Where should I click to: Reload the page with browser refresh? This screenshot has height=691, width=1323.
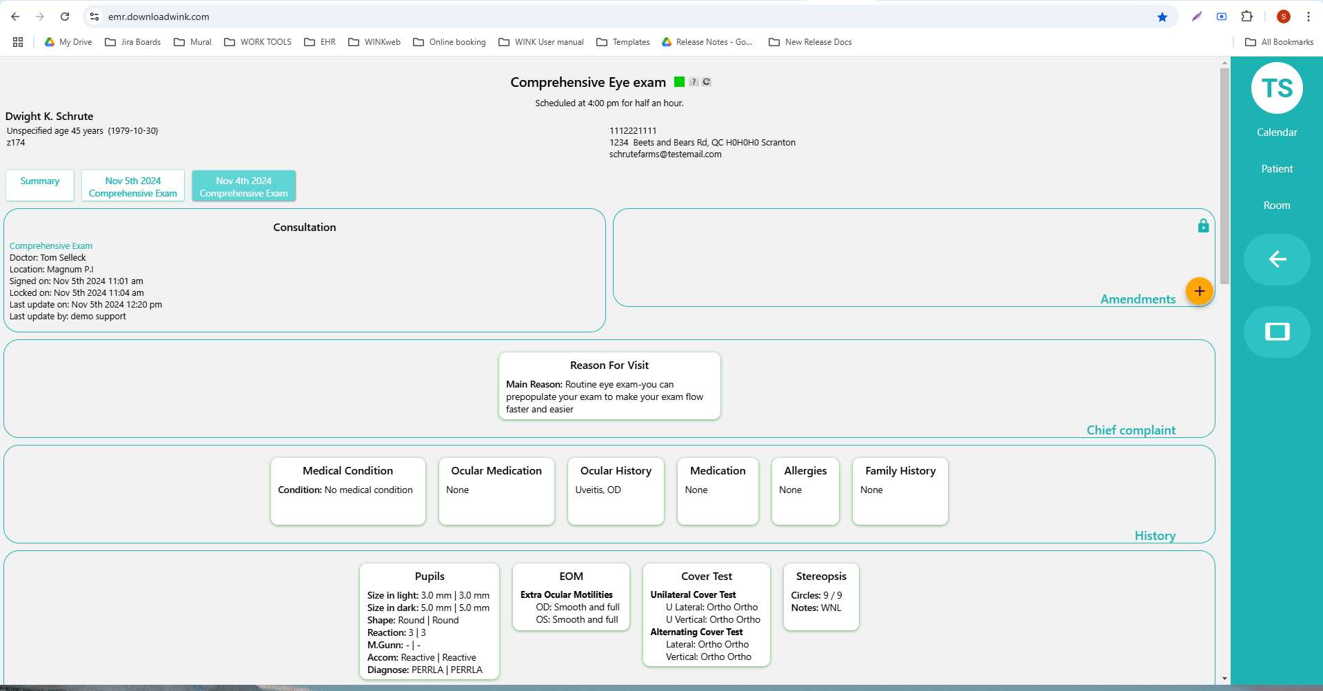coord(65,17)
